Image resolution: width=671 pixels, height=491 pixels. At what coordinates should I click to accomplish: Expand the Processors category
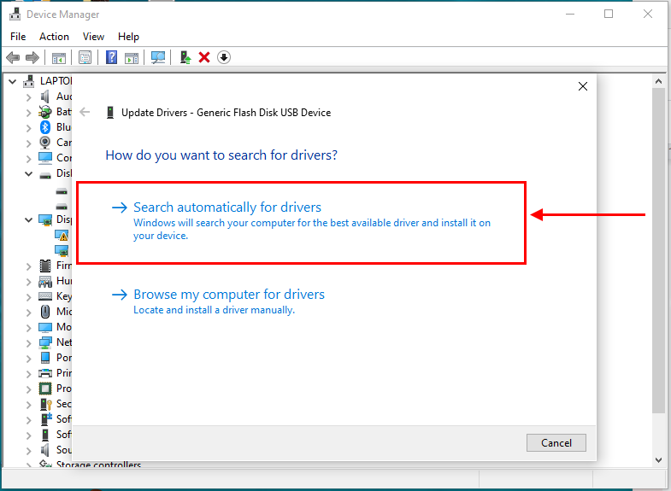pos(29,389)
